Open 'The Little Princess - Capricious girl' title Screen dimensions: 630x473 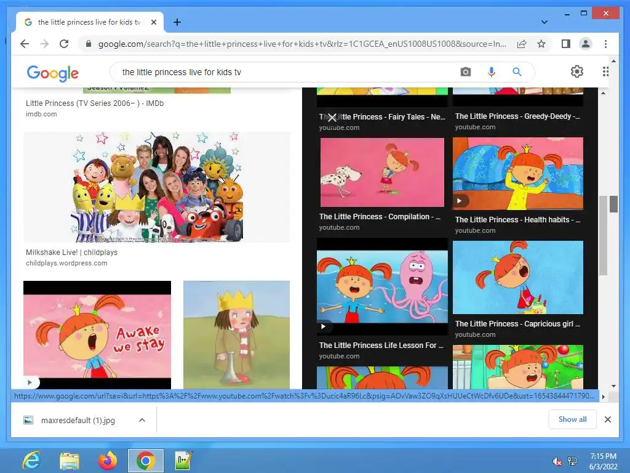tap(517, 324)
